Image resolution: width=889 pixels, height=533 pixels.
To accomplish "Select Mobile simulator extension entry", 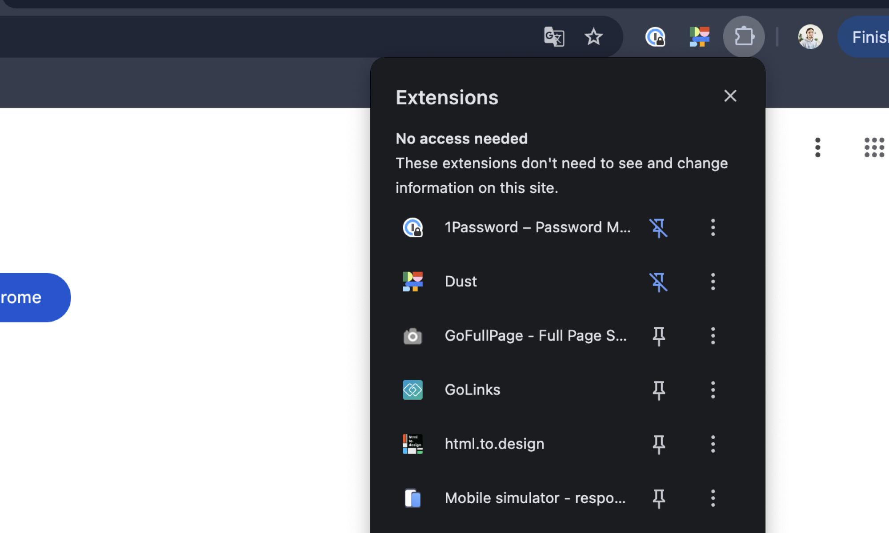I will [x=535, y=498].
